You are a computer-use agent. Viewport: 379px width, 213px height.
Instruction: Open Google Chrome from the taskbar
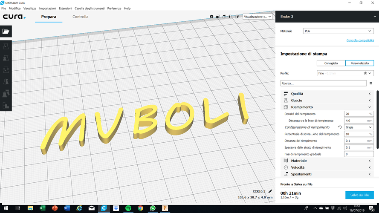tap(140, 208)
